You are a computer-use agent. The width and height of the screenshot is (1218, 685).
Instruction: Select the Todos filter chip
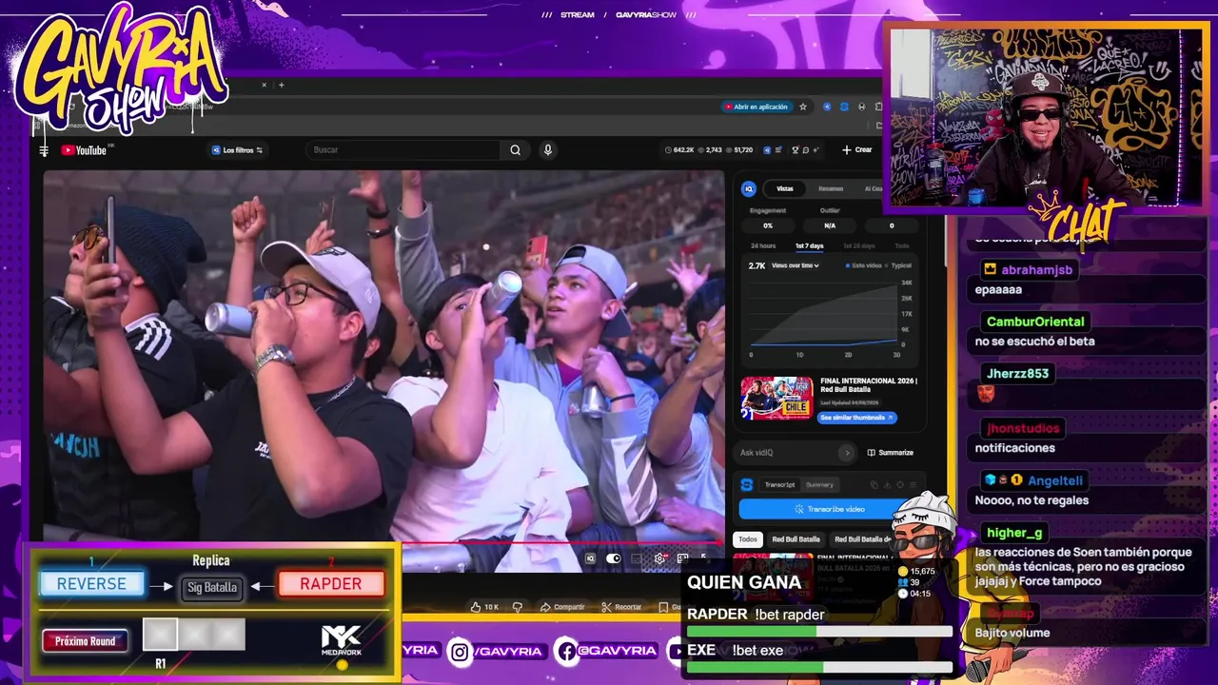(x=748, y=539)
